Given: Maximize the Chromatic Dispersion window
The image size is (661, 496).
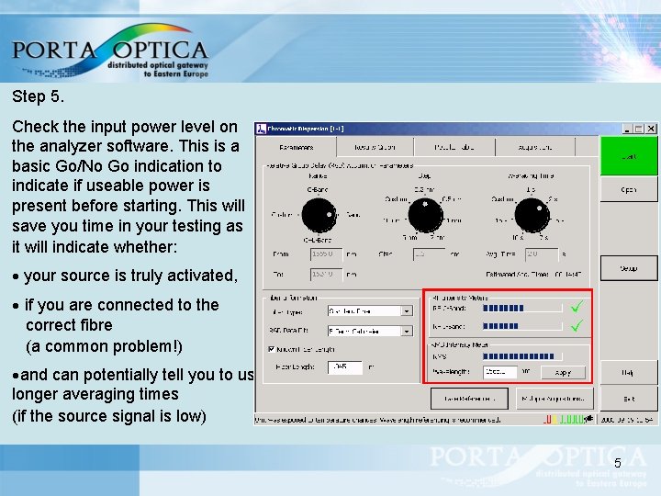Looking at the screenshot, I should pyautogui.click(x=639, y=129).
